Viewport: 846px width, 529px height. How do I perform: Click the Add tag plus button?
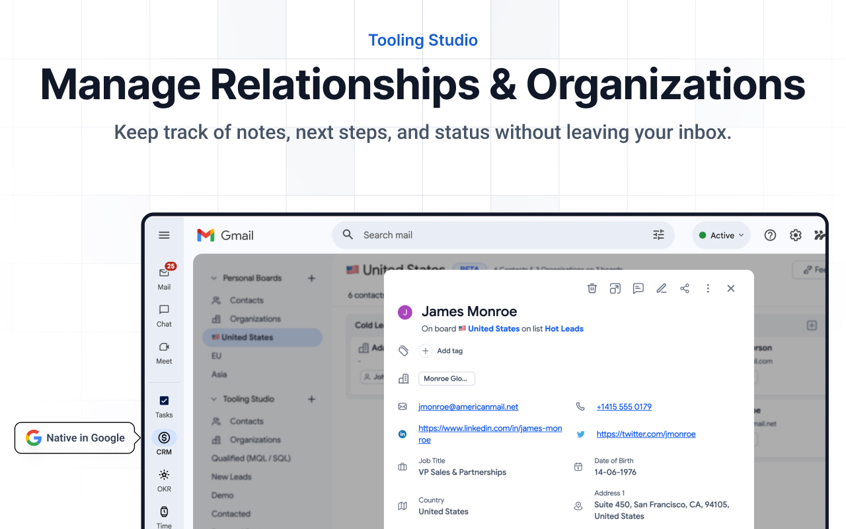pos(426,351)
